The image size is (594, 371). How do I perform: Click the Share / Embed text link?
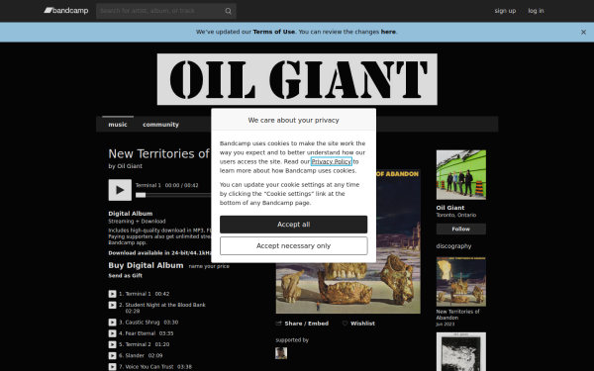pyautogui.click(x=307, y=324)
